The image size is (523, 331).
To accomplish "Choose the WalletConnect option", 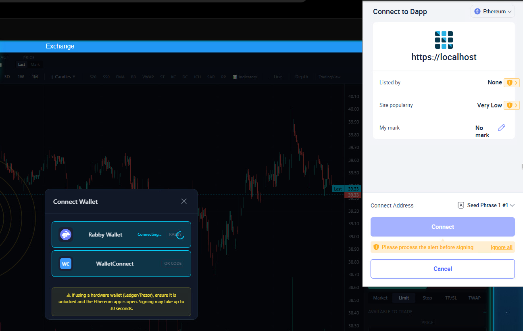I will pos(121,264).
